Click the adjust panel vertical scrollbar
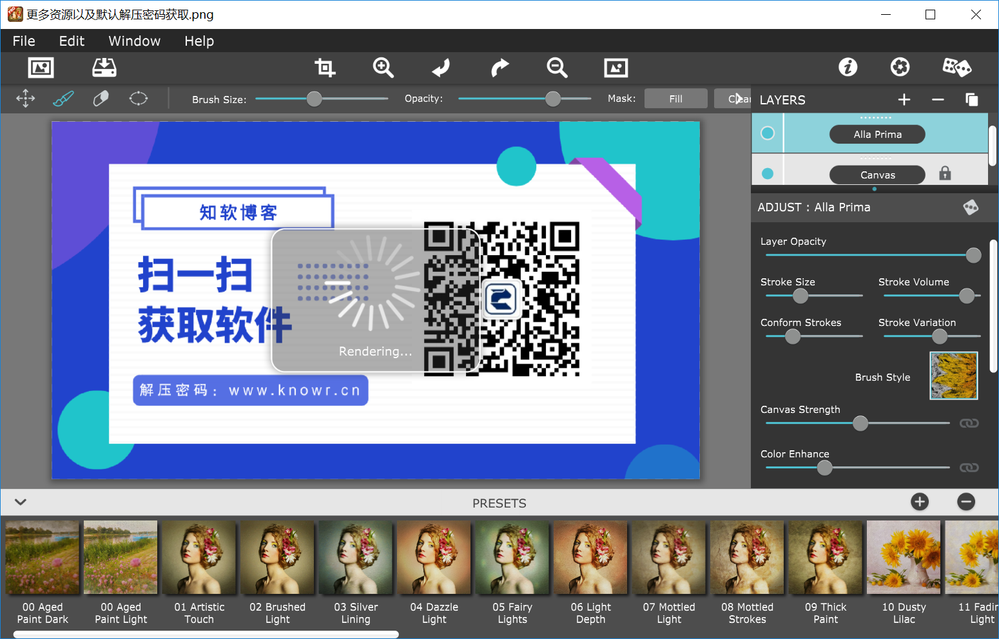The image size is (999, 639). point(993,306)
